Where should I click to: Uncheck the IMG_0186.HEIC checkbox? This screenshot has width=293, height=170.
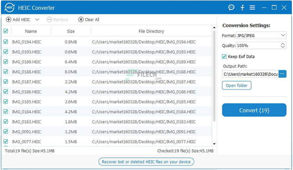[6, 92]
